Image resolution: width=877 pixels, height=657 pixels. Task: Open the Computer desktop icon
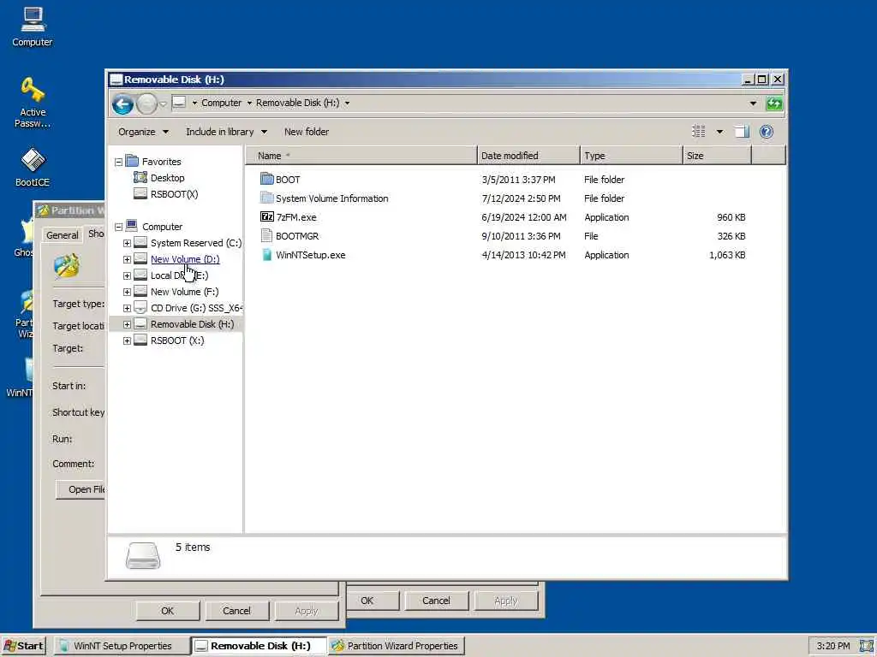33,27
